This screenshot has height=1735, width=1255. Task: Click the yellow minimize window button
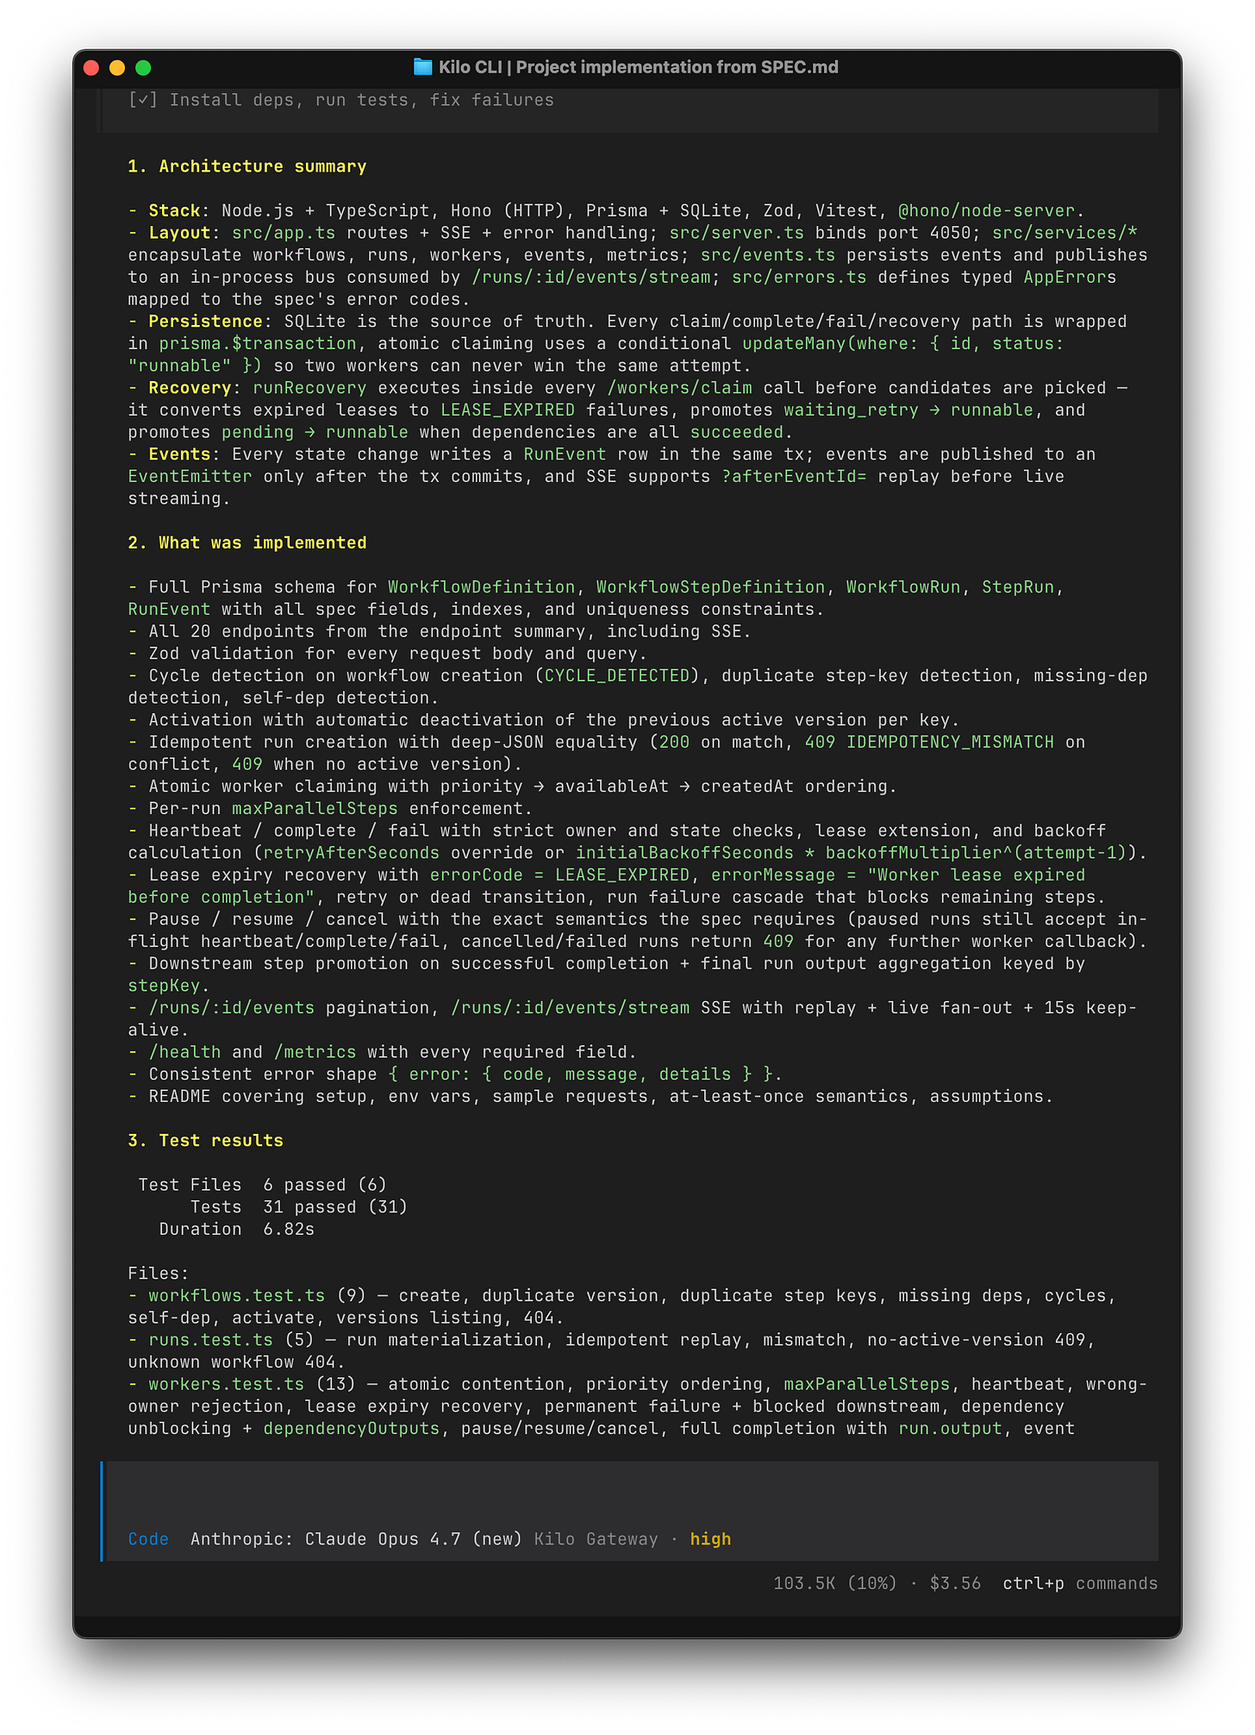(117, 68)
